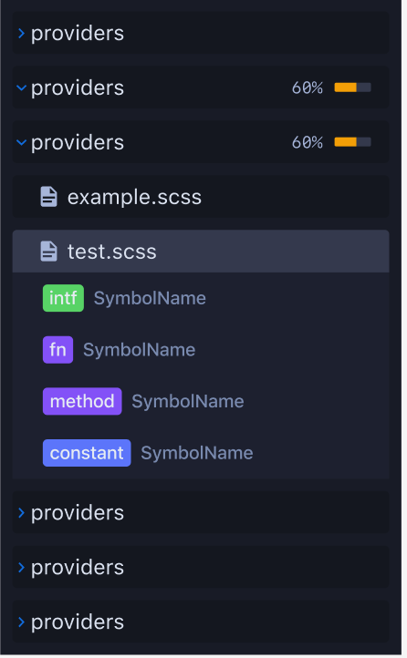Click the file icon beside test.scss
The width and height of the screenshot is (407, 658).
(48, 252)
